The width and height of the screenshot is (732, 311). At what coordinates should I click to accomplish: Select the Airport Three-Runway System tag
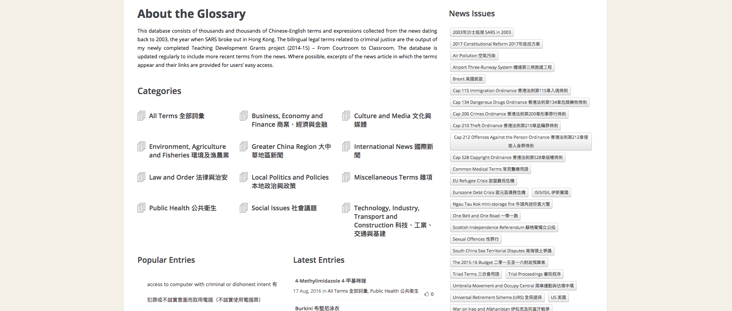point(502,67)
